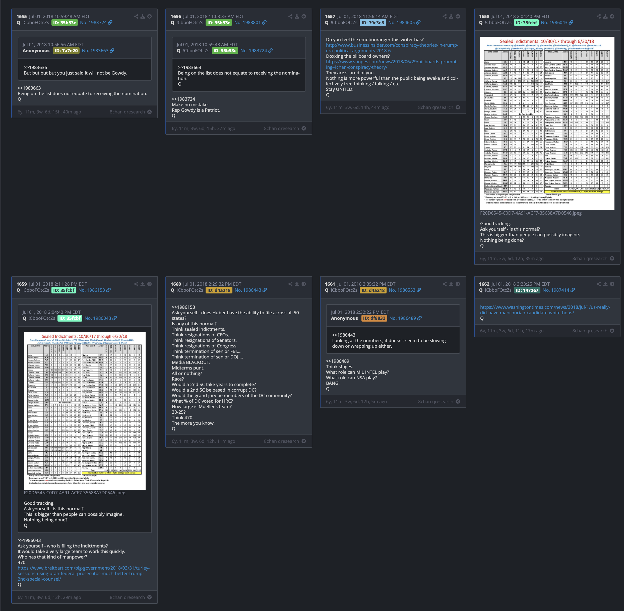Go to post 1660 using arrow icon
624x611 pixels.
pos(304,284)
